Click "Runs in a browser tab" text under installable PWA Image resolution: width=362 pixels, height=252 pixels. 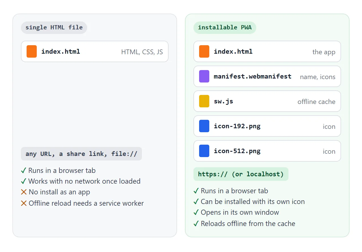tap(234, 191)
